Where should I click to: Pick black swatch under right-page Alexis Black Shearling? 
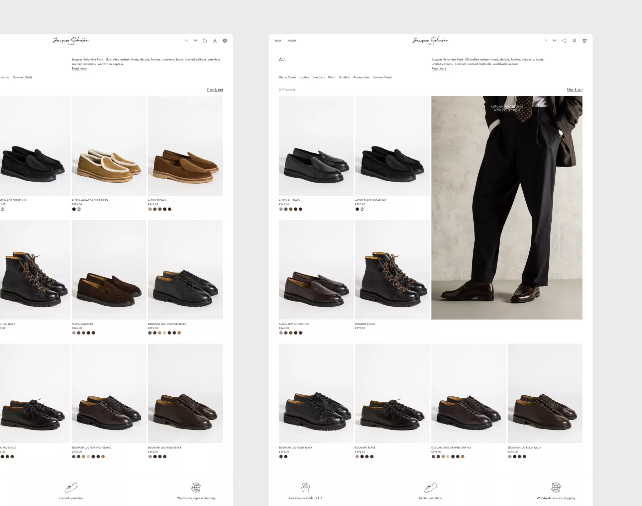point(357,209)
